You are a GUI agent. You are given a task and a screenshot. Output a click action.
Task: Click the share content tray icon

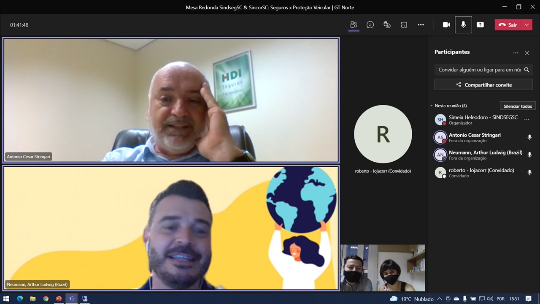coord(480,25)
